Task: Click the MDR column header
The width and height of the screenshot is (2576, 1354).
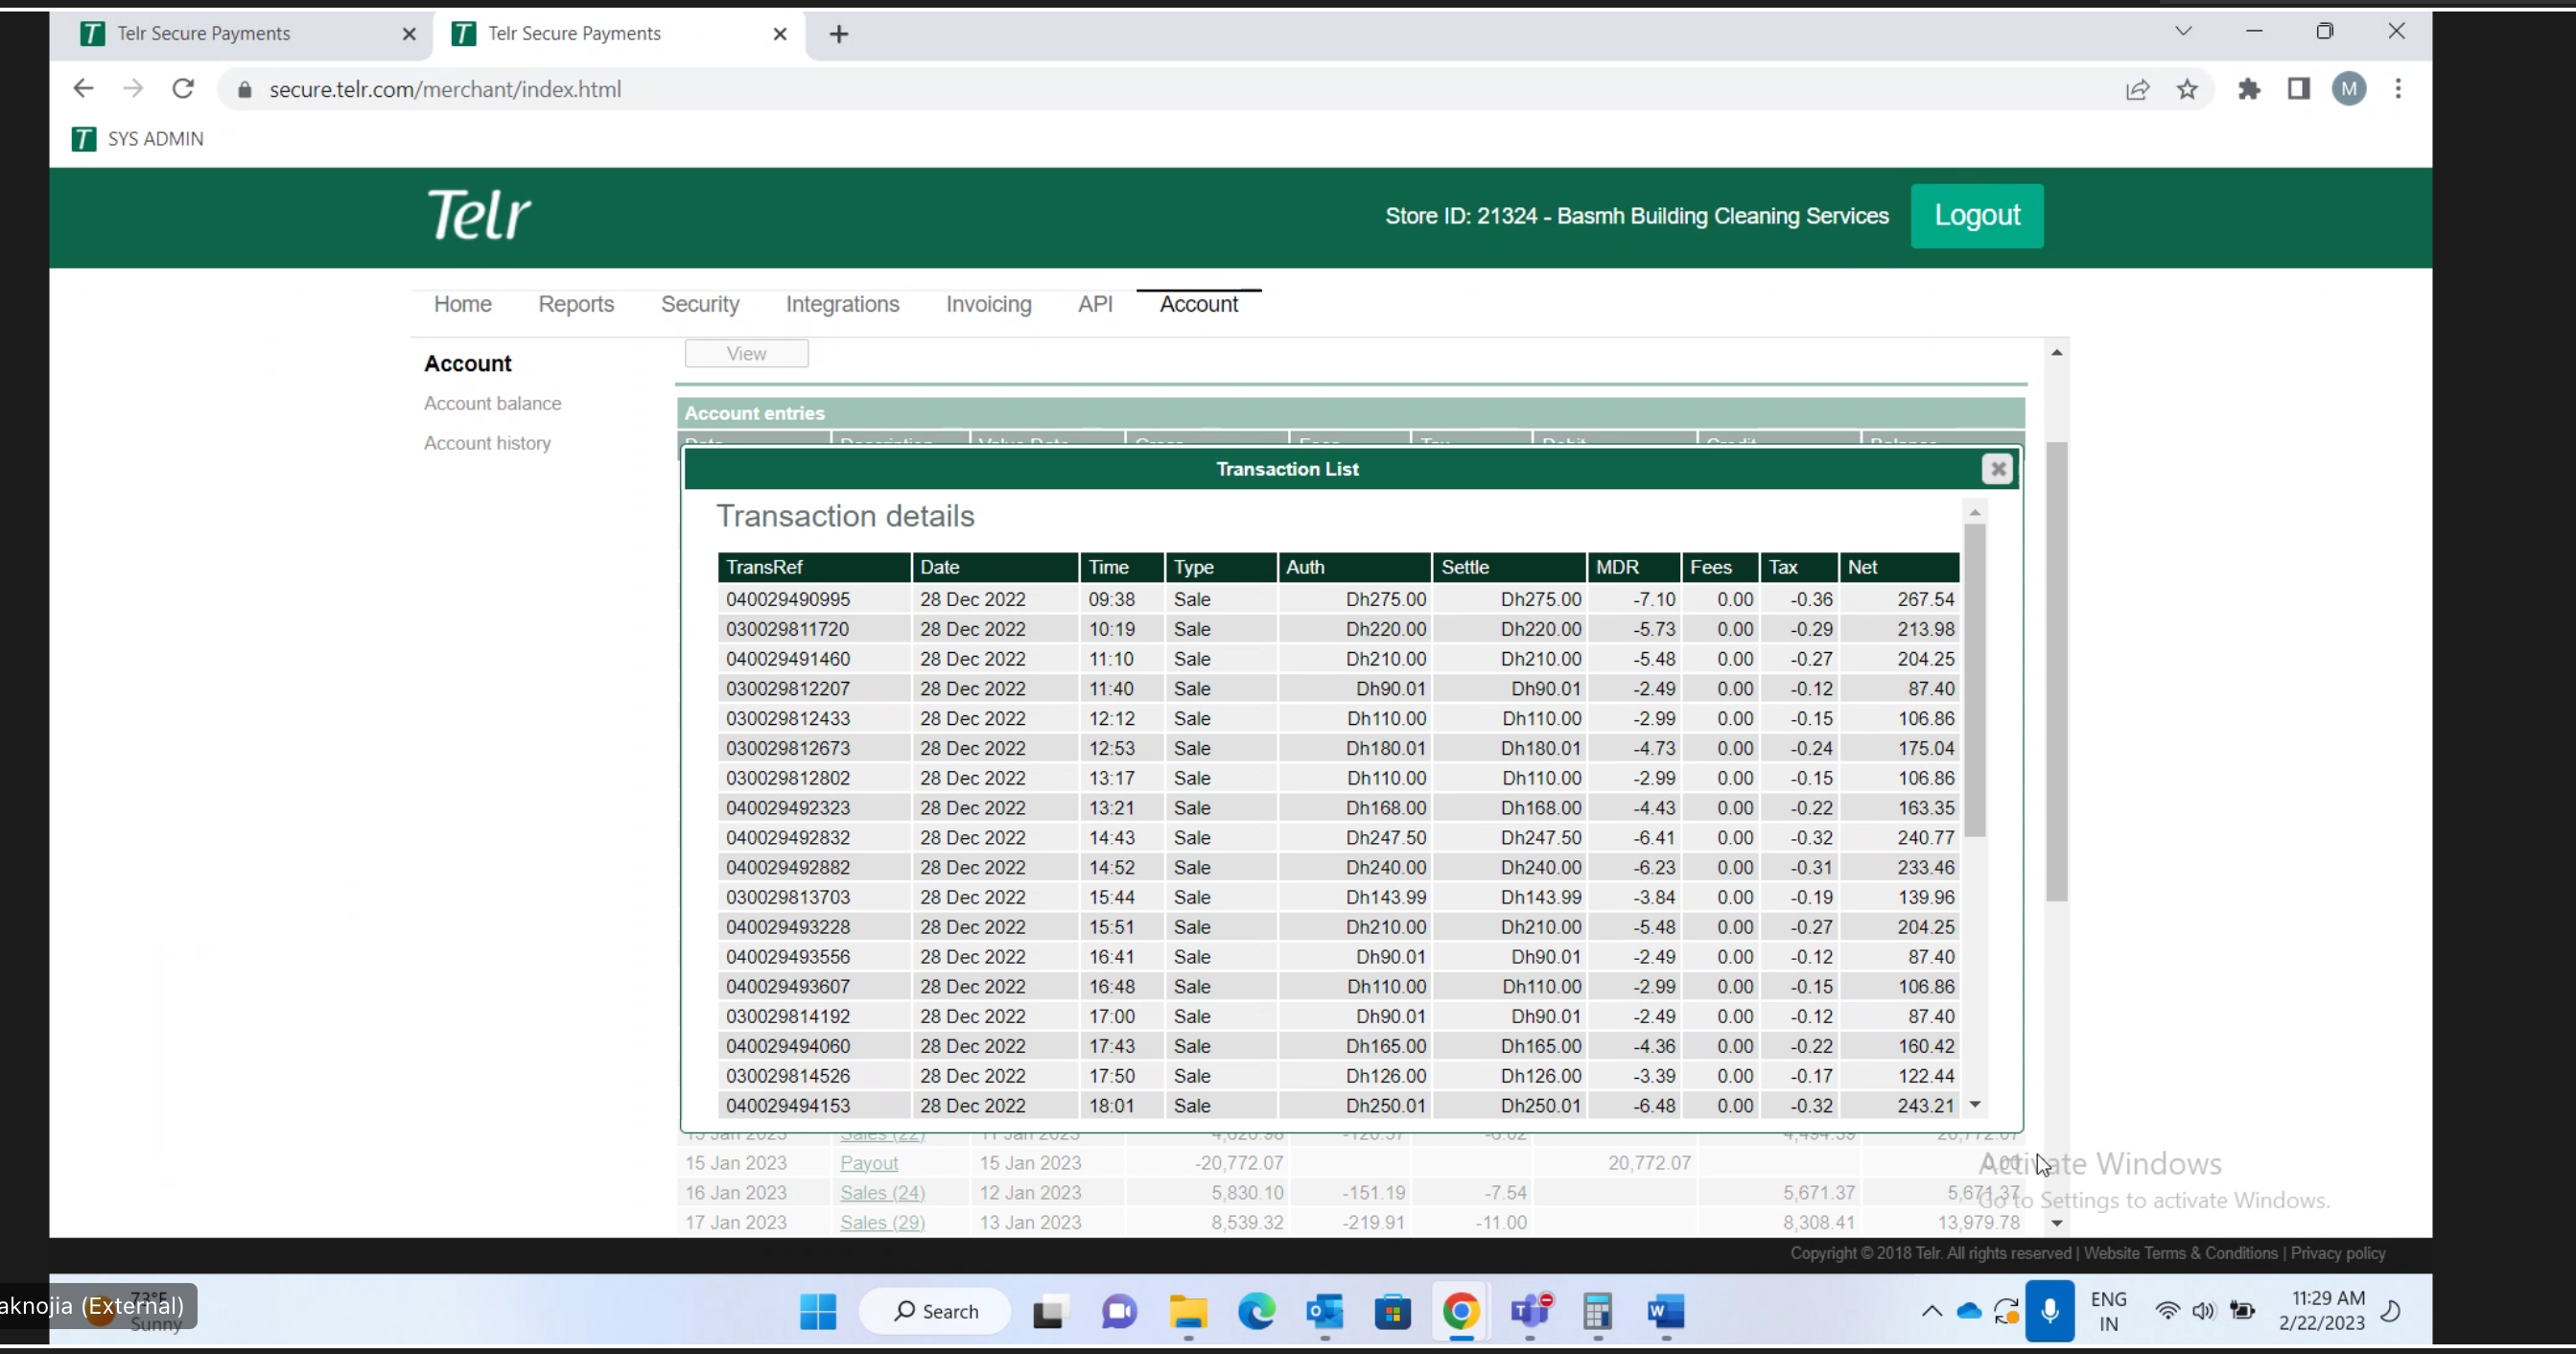Action: (1634, 567)
